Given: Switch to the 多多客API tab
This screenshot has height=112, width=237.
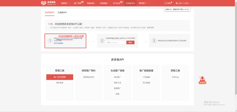Looking at the screenshot, I should [49, 12].
